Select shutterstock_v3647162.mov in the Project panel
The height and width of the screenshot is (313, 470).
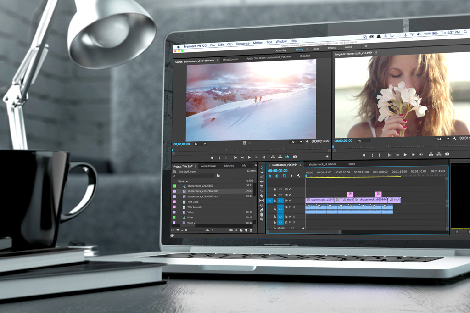tap(203, 191)
